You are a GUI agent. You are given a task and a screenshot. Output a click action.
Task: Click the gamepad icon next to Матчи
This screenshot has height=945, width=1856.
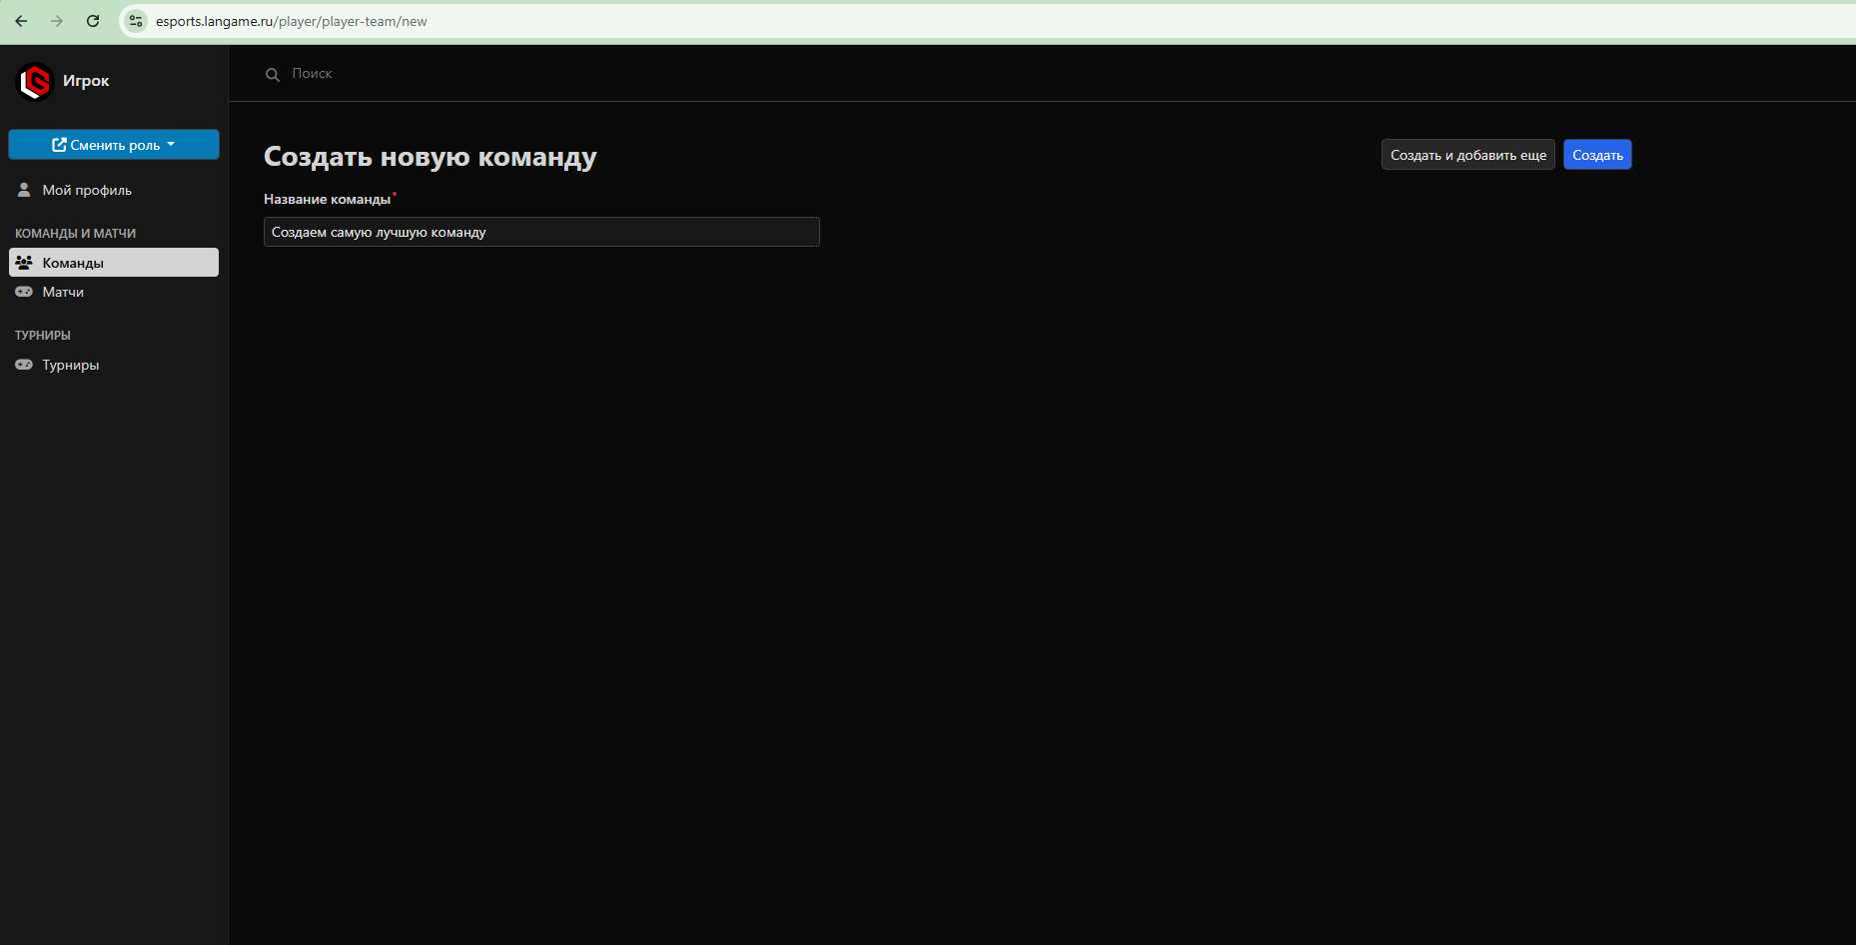tap(24, 292)
